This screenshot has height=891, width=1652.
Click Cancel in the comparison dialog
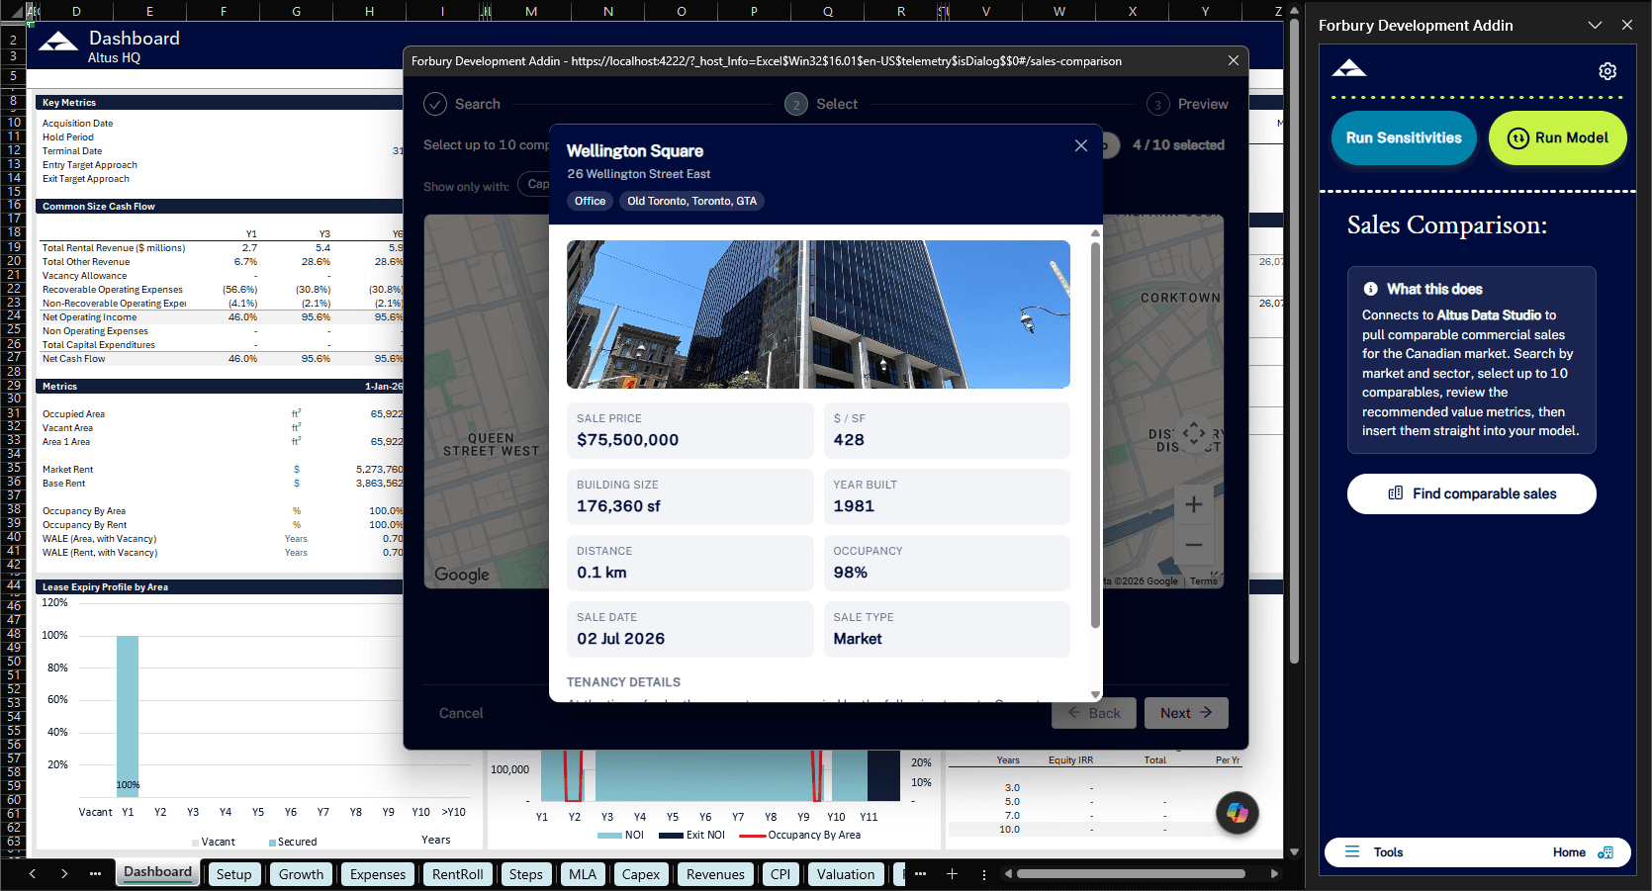click(x=461, y=713)
